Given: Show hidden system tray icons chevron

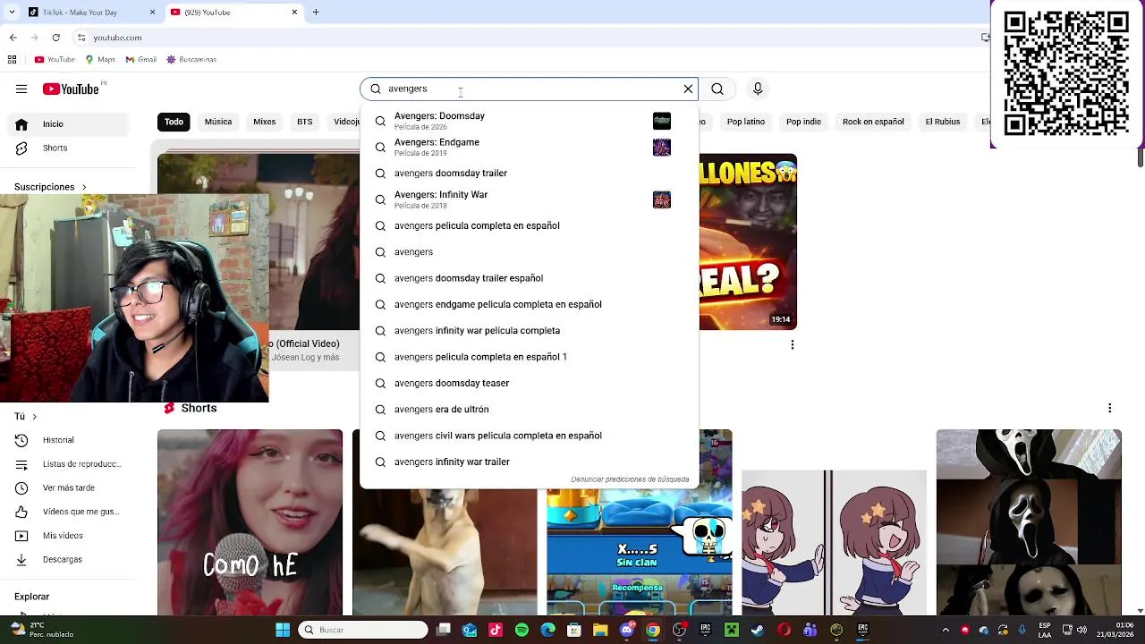Looking at the screenshot, I should tap(946, 630).
